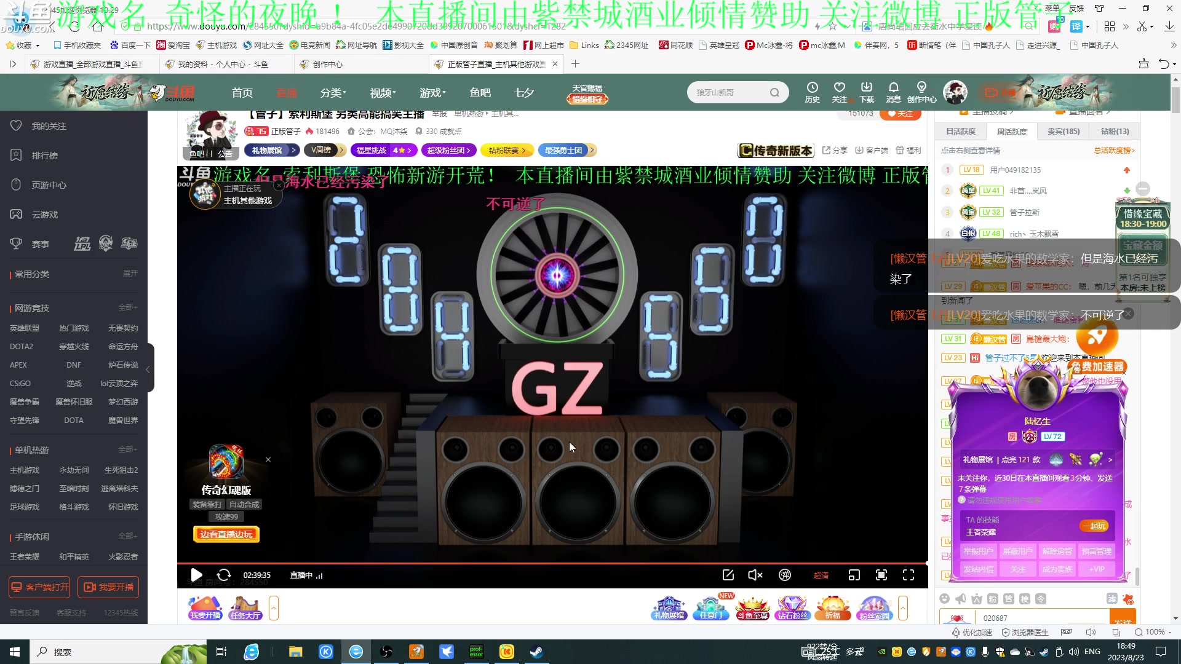
Task: Expand 游戏 dropdown in navigation
Action: pos(432,92)
